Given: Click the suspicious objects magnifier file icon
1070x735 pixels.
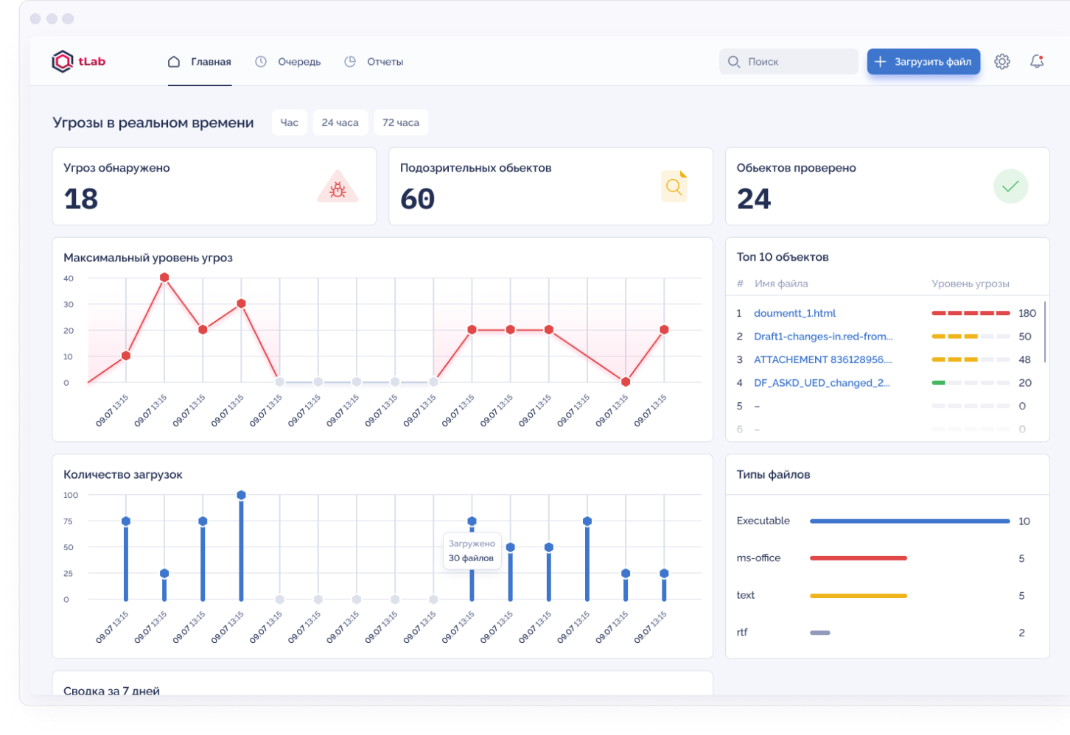Looking at the screenshot, I should click(674, 187).
